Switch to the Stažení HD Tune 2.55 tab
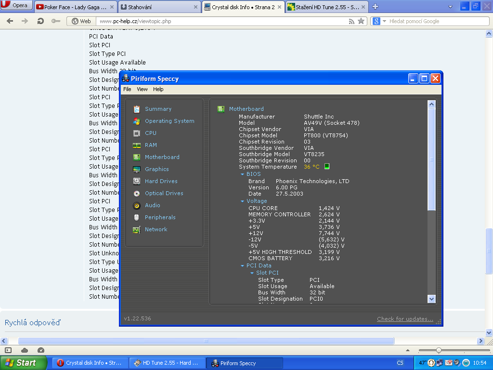Image resolution: width=493 pixels, height=370 pixels. point(327,7)
